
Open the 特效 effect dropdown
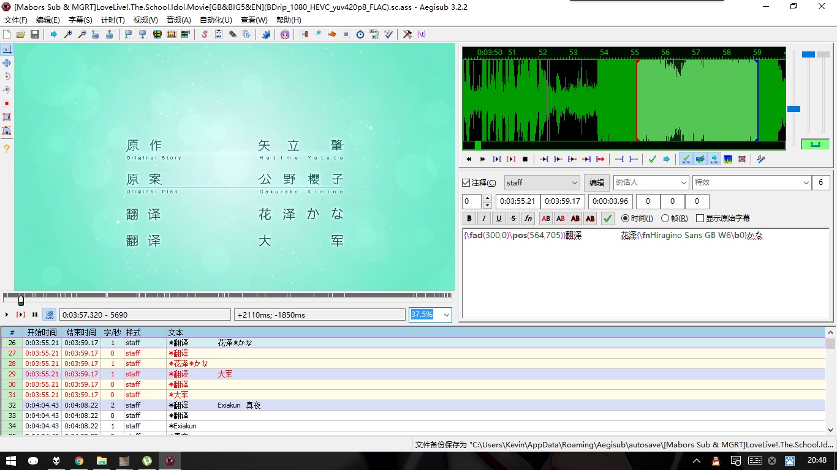coord(752,182)
